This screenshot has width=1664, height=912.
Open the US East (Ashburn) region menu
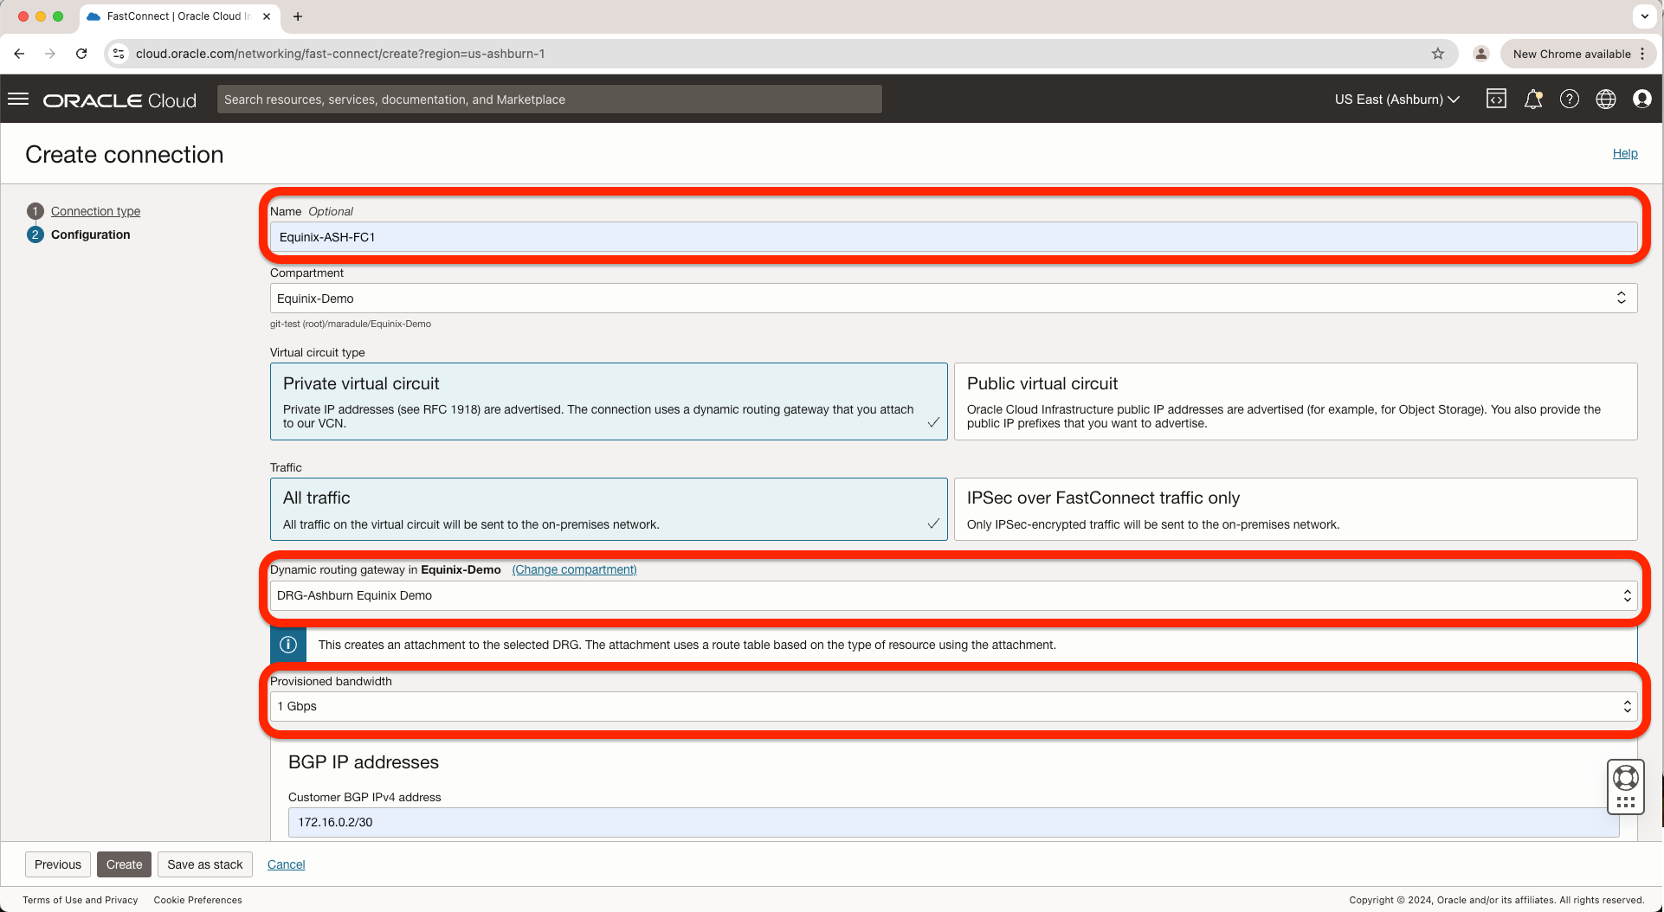tap(1396, 100)
